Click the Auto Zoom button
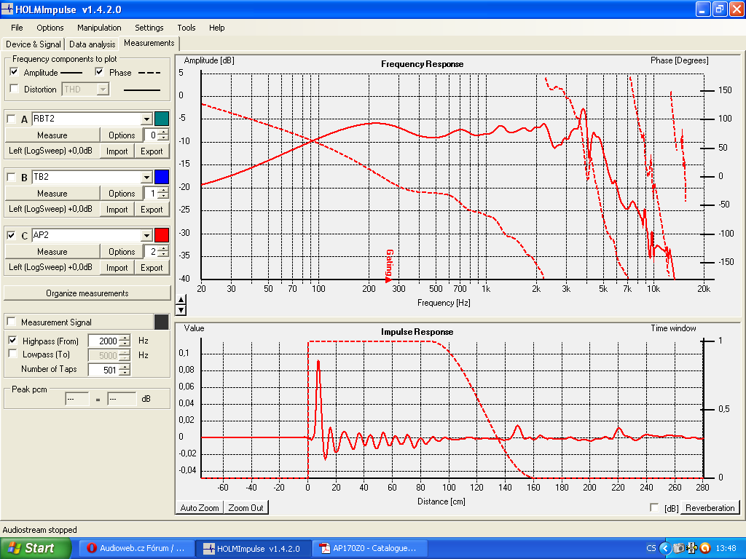The width and height of the screenshot is (746, 559). pos(200,507)
